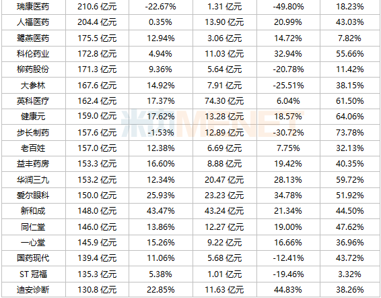381x298 pixels.
Task: Select ST 冠福's 3.32% margin cell
Action: (350, 274)
